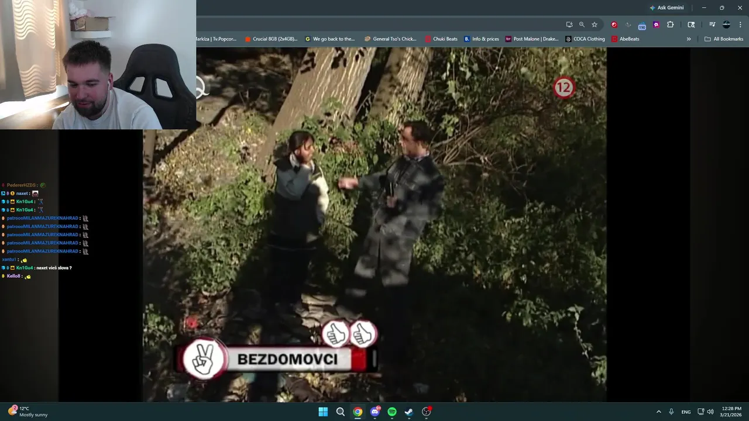Switch to Chrome in the taskbar
Image resolution: width=749 pixels, height=421 pixels.
[x=358, y=412]
